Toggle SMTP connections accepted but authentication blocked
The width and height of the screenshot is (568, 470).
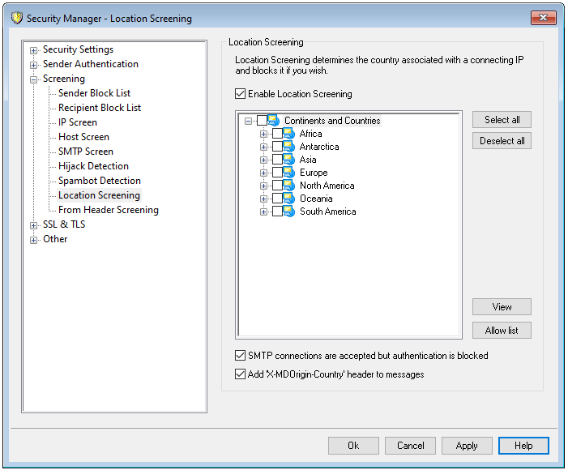click(241, 355)
